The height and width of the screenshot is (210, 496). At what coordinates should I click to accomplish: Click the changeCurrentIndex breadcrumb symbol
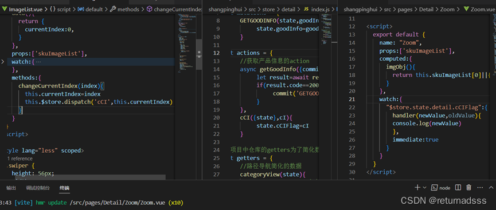(x=174, y=10)
